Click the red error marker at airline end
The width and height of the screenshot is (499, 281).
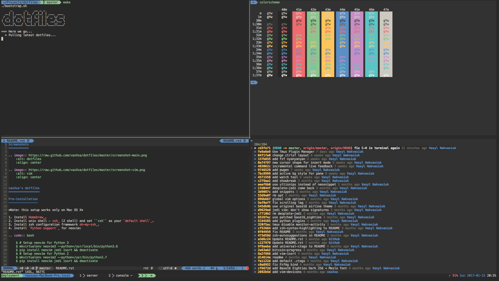(247, 268)
